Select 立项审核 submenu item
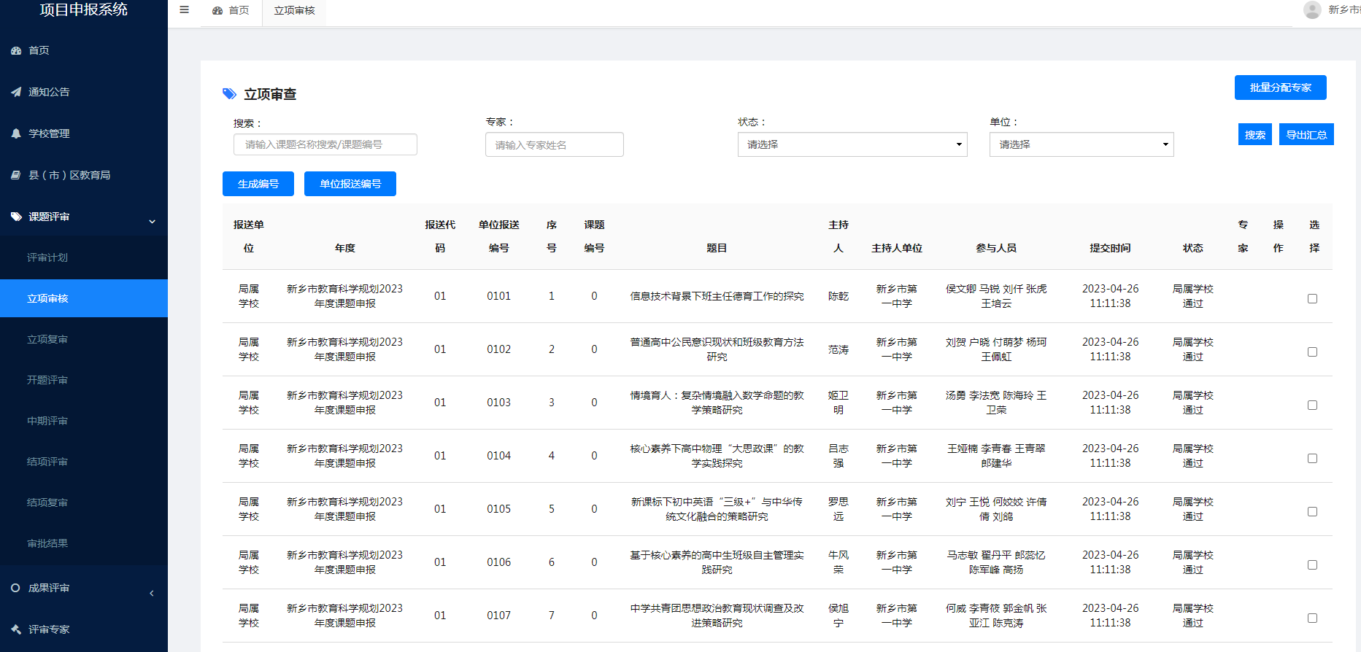1361x652 pixels. point(84,298)
